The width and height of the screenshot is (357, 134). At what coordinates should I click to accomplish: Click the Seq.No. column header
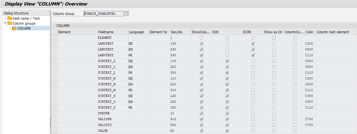[177, 32]
